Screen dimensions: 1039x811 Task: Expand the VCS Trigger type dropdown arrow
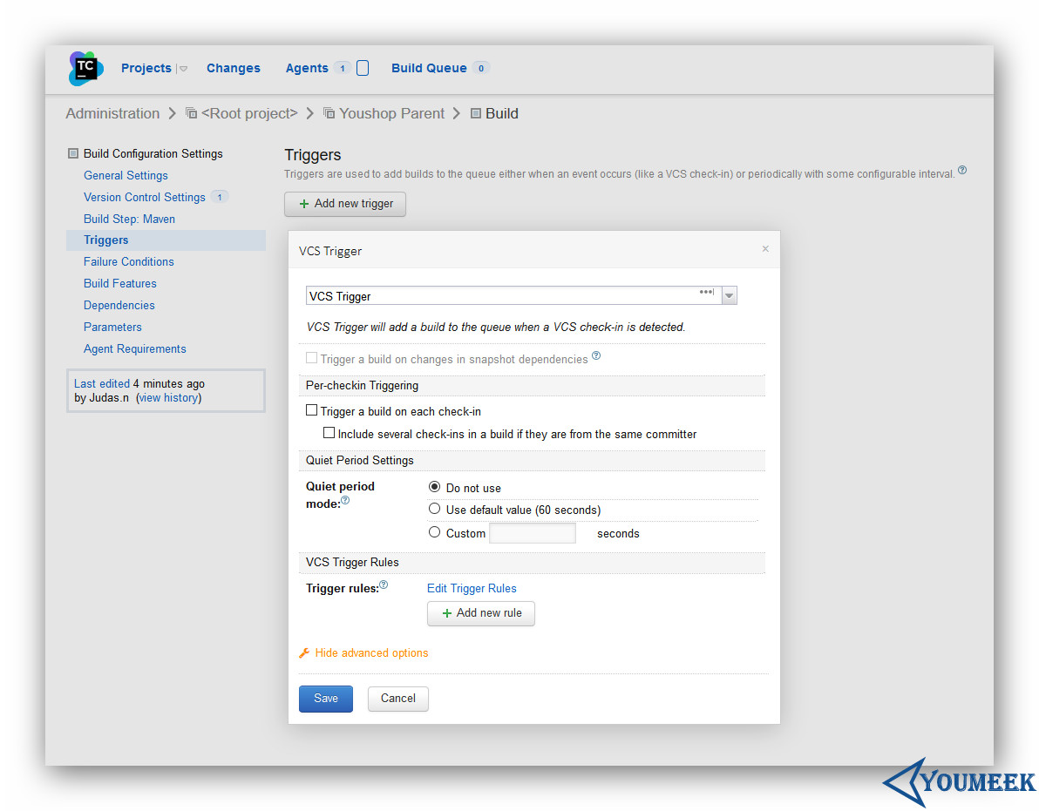[729, 296]
